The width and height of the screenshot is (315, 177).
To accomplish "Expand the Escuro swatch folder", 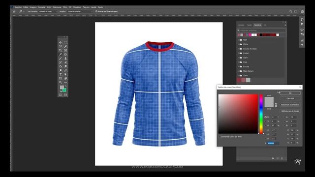I will [x=238, y=67].
